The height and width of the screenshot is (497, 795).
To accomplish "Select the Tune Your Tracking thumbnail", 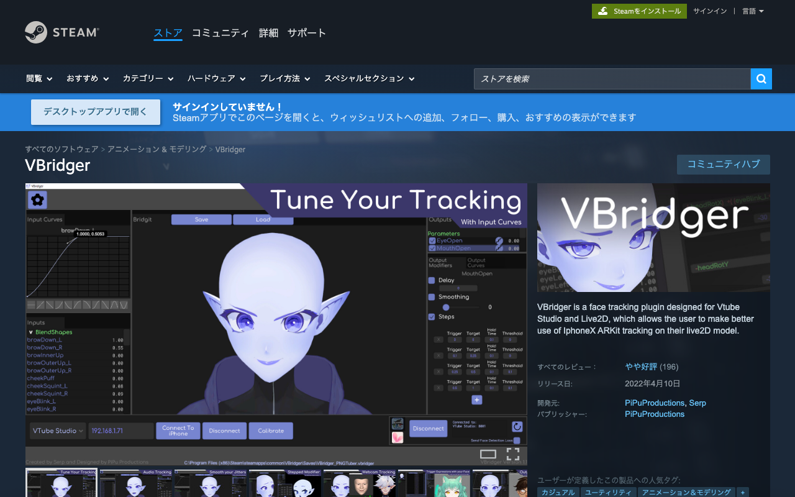I will pos(61,483).
